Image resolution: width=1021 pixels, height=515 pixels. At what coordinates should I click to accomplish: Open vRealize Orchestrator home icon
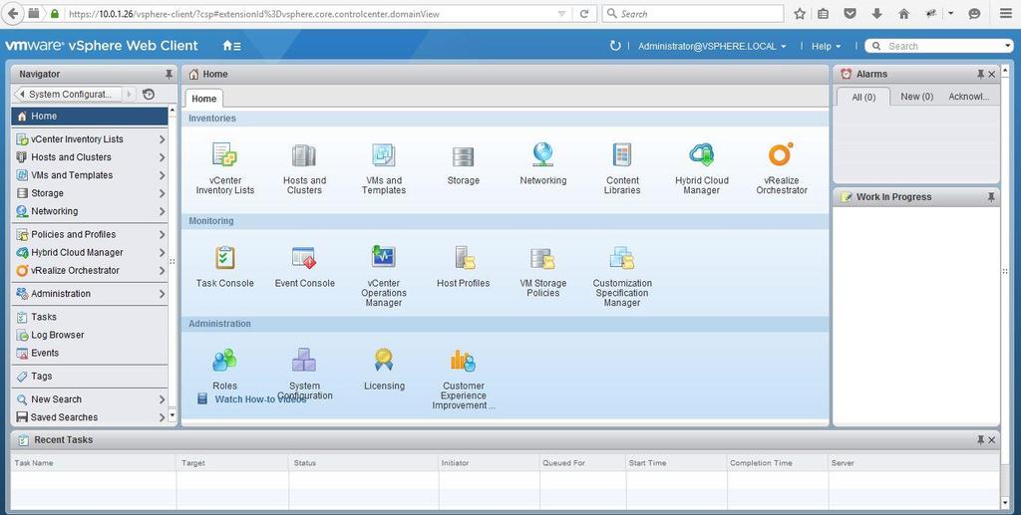(781, 154)
